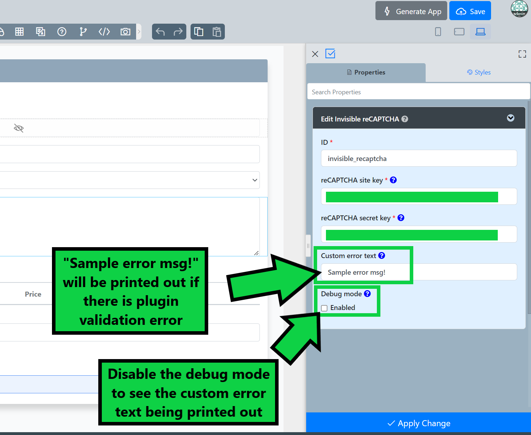
Task: Switch to desktop laptop preview
Action: click(x=480, y=32)
